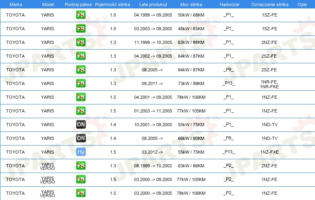Click the Nadwozie column header
This screenshot has height=200, width=315.
(x=230, y=4)
